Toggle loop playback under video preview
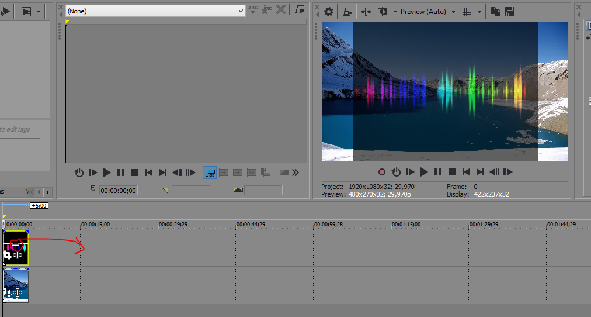 [396, 172]
